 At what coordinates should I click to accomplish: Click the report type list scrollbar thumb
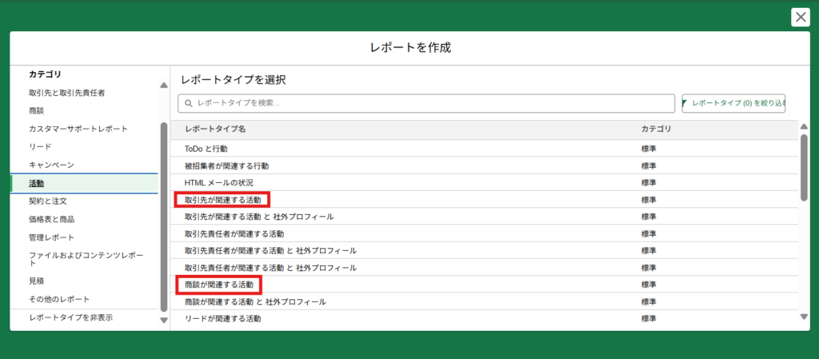(805, 167)
